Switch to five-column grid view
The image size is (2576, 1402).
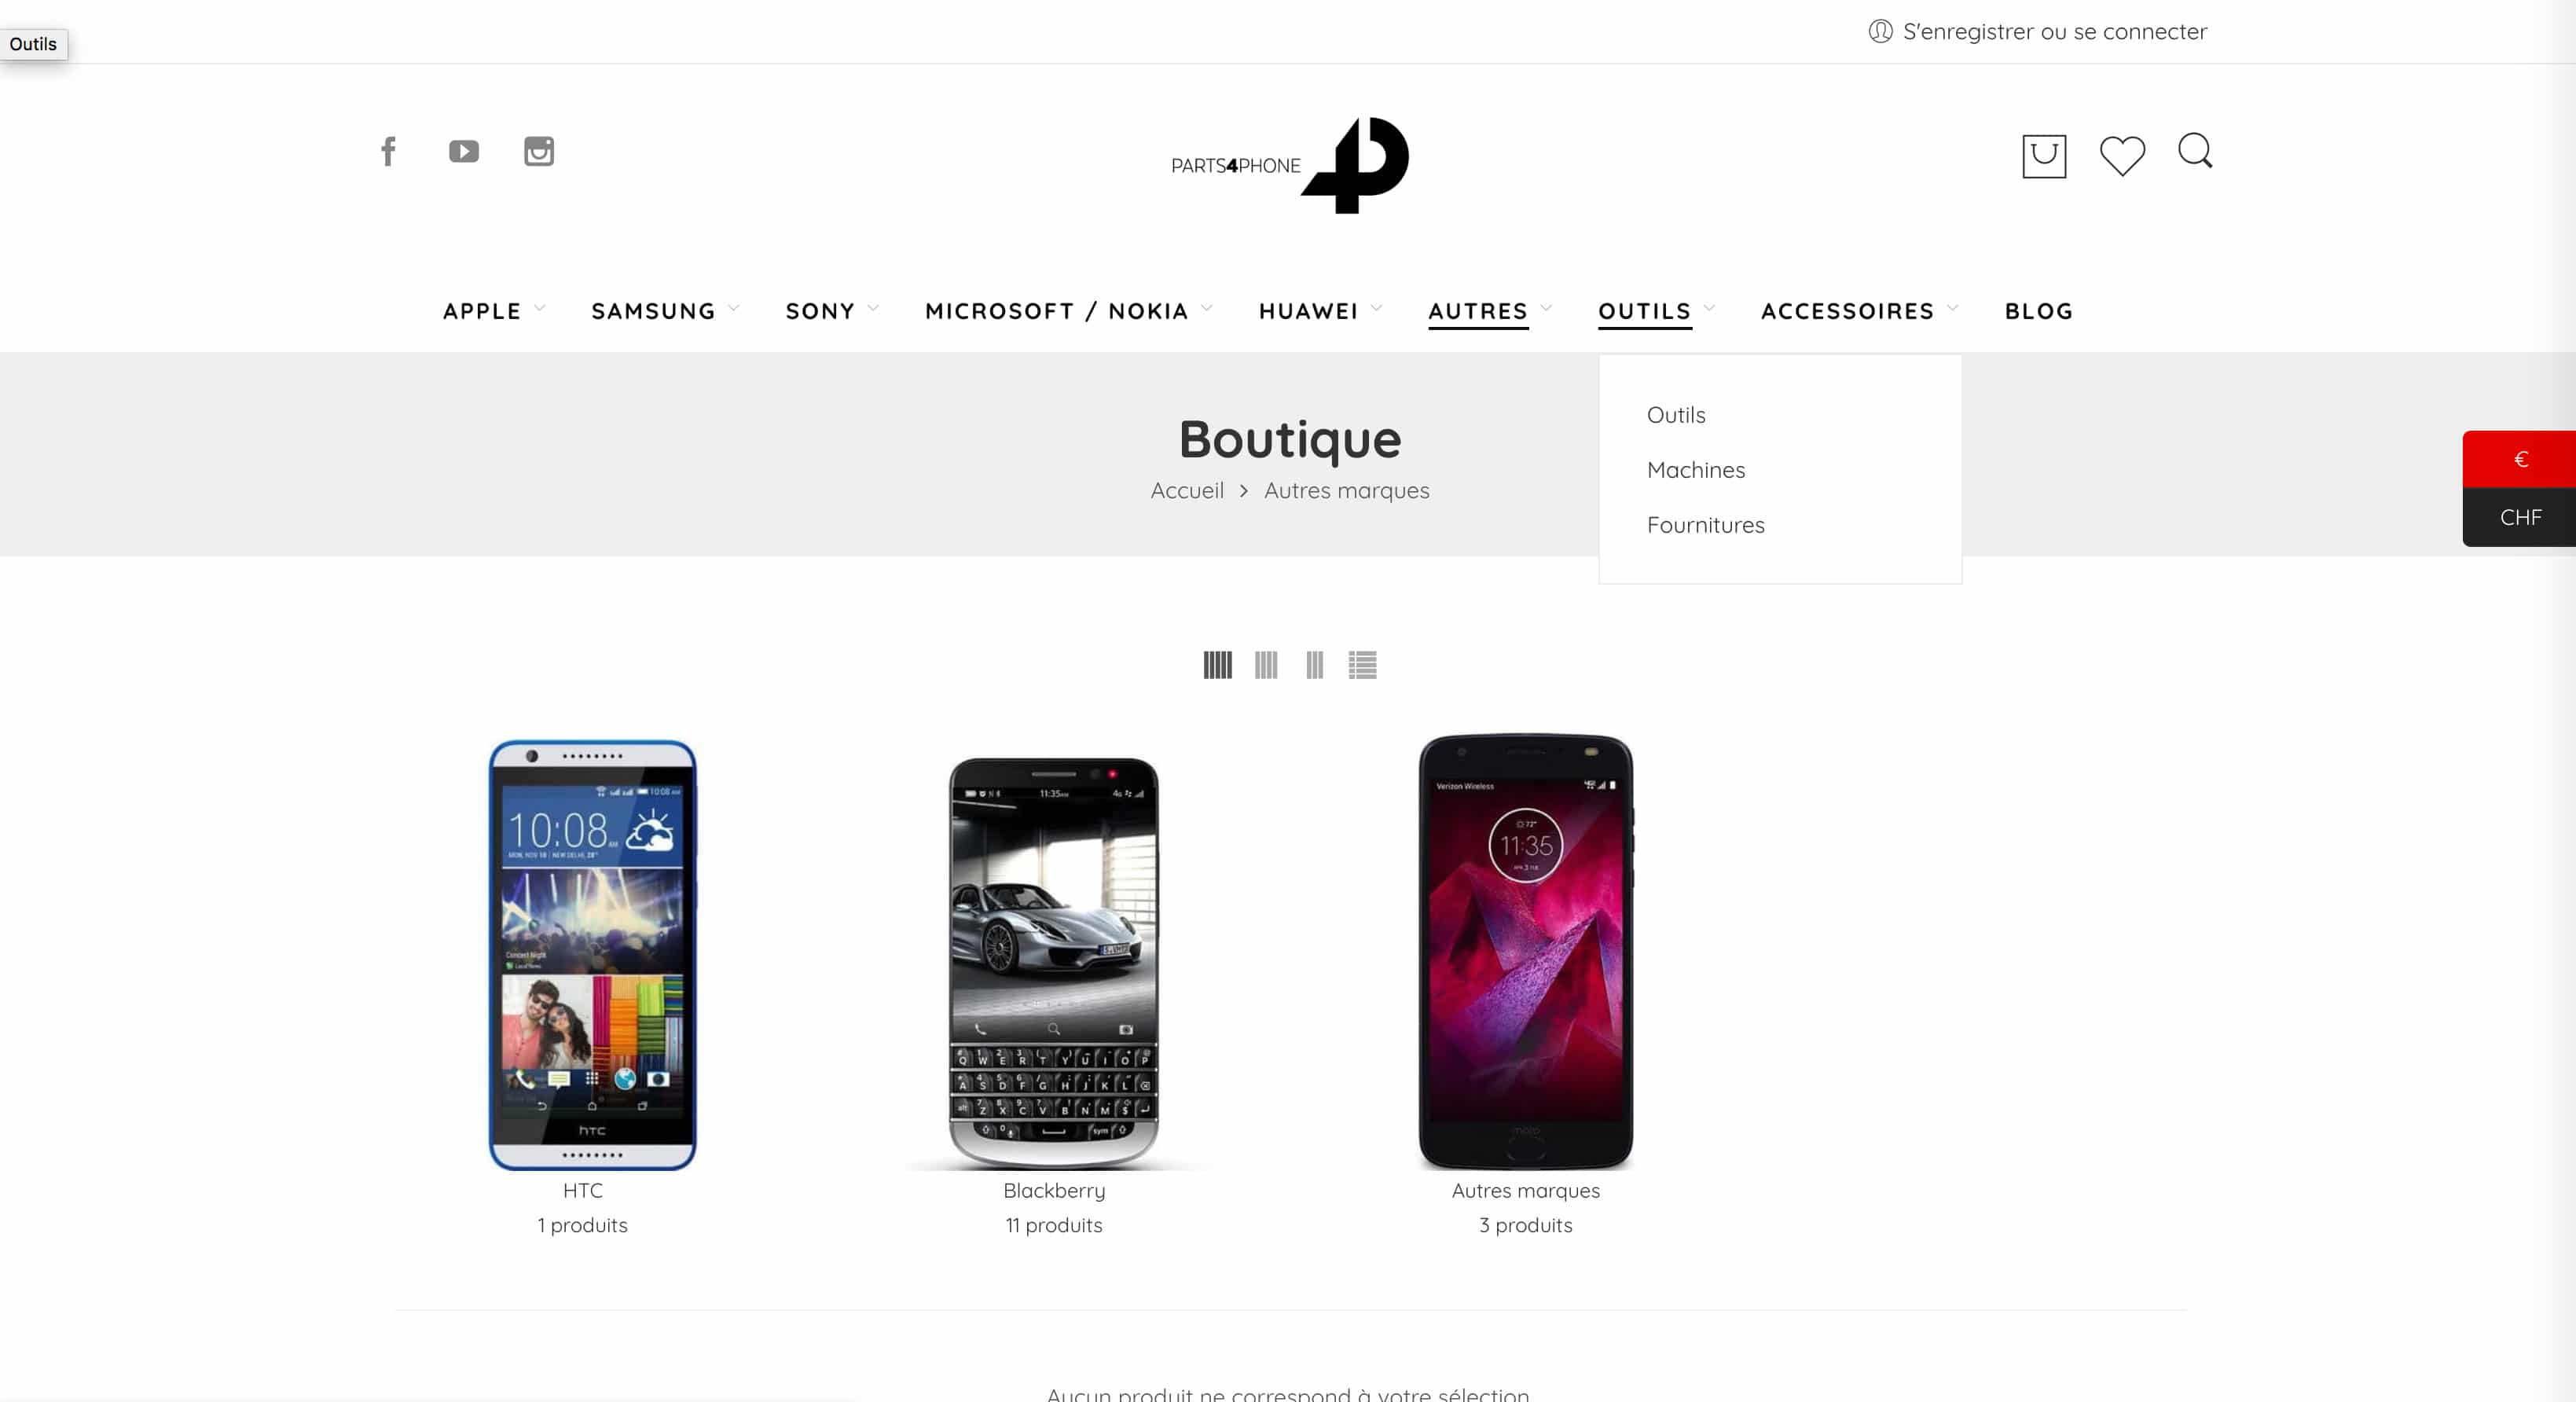click(x=1217, y=665)
